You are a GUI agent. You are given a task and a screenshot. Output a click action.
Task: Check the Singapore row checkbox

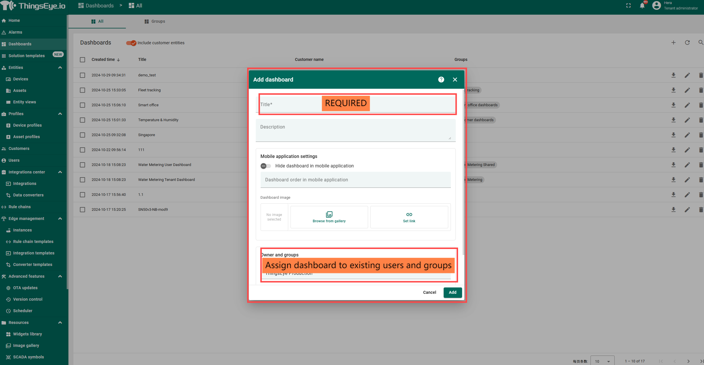[x=82, y=135]
